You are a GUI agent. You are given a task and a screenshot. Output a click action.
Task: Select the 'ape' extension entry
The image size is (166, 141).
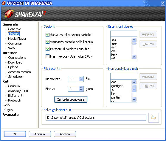coord(114,43)
